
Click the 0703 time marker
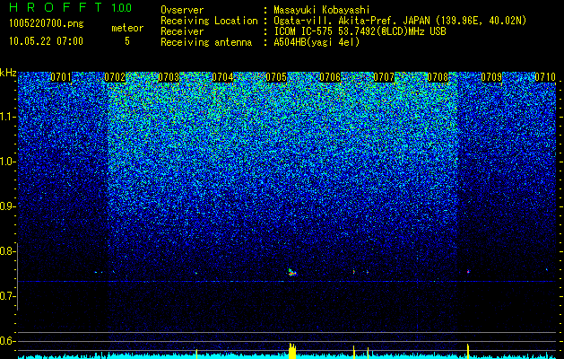169,77
